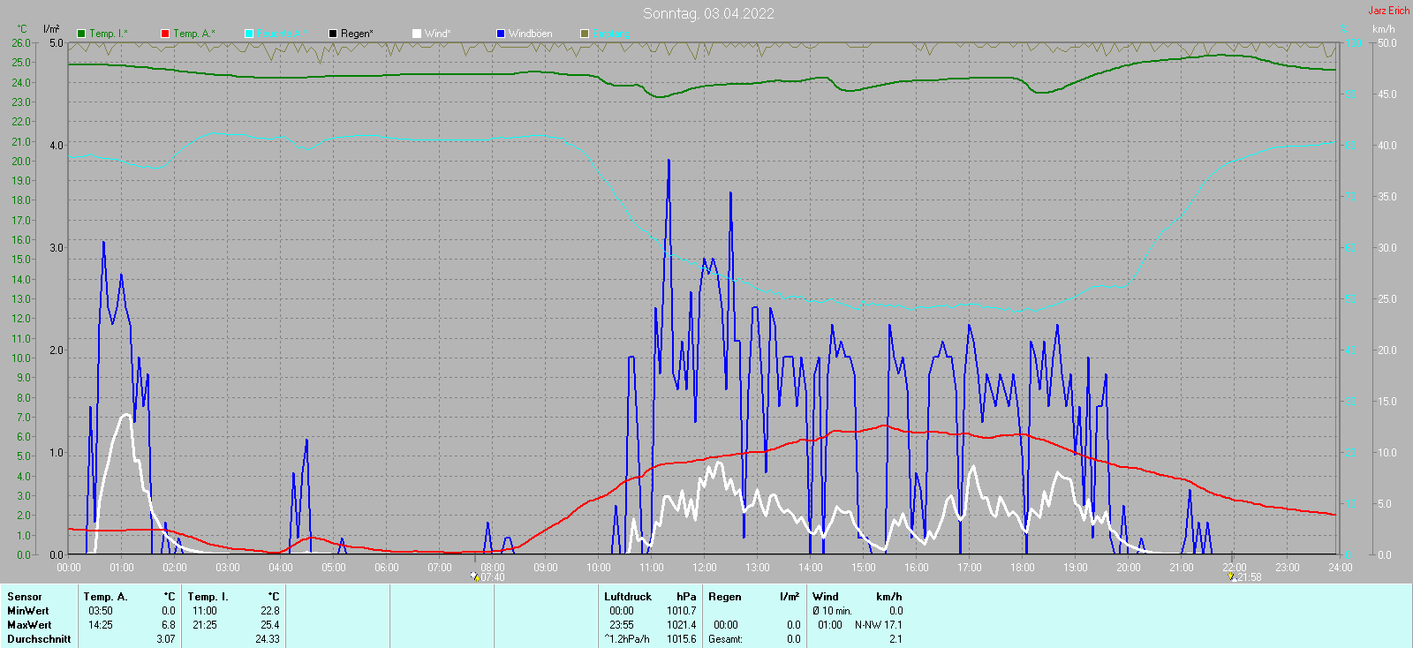Click the 00:00 tick on time axis
The image size is (1413, 648).
coord(69,567)
